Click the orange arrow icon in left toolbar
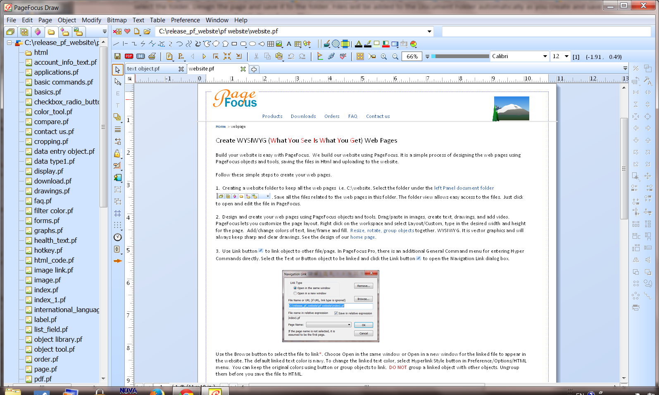Image resolution: width=659 pixels, height=395 pixels. (x=118, y=261)
